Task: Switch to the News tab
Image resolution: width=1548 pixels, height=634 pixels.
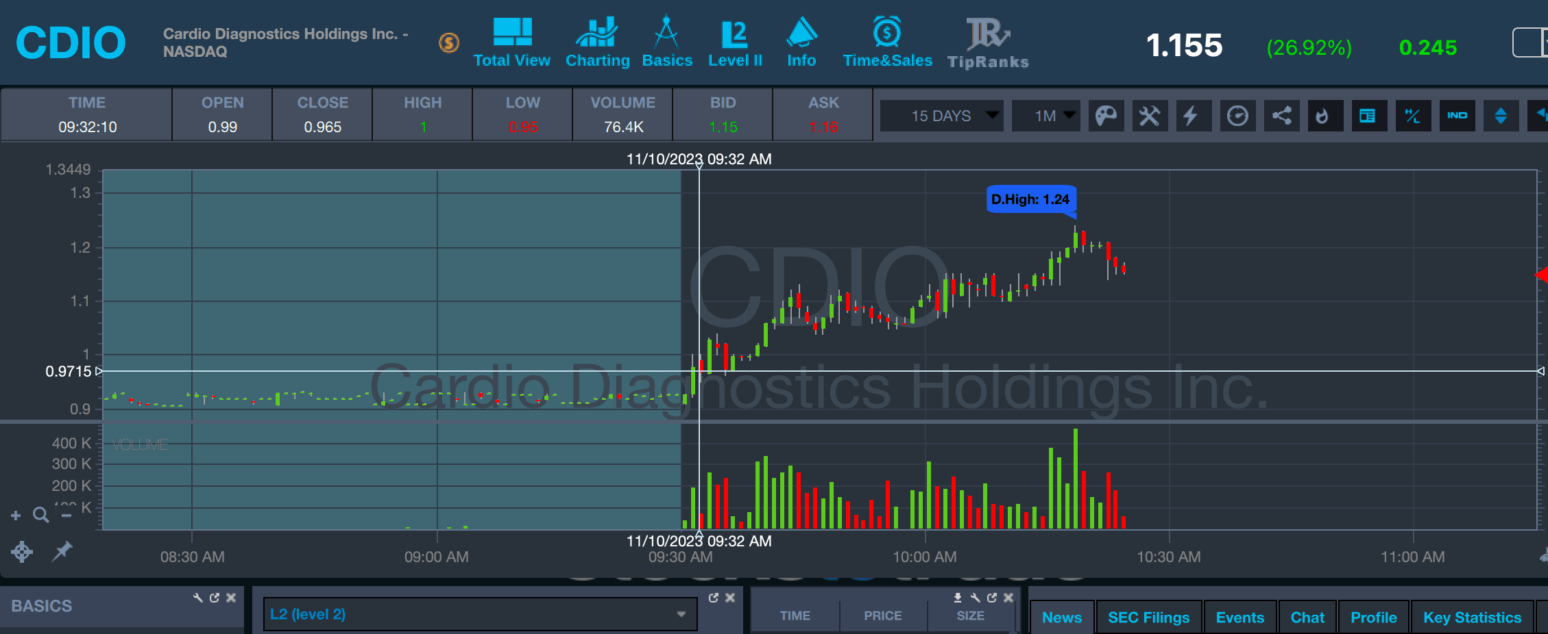Action: 1062,617
